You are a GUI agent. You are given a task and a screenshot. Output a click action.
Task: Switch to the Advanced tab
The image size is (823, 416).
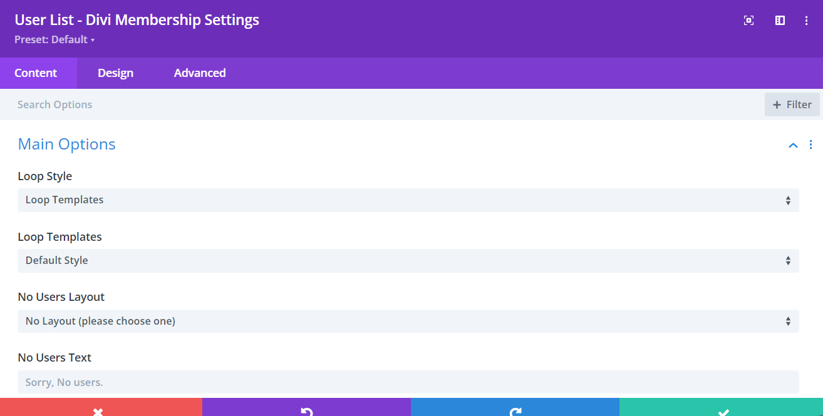click(x=199, y=73)
